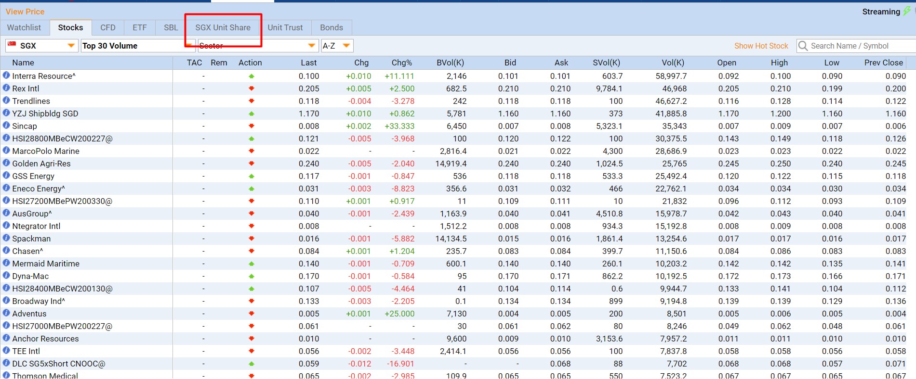
Task: Click the magnifier icon in search box
Action: (x=803, y=46)
